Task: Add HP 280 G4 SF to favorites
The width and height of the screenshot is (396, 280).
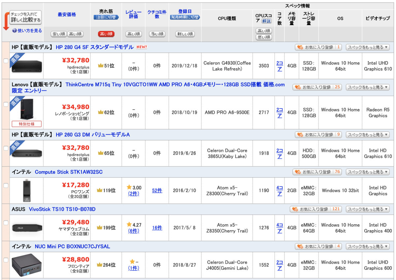Action: tap(318, 47)
